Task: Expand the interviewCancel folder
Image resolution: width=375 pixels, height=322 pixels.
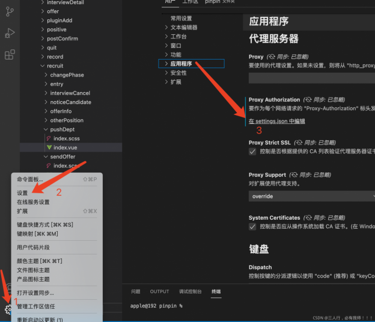Action: [x=70, y=93]
